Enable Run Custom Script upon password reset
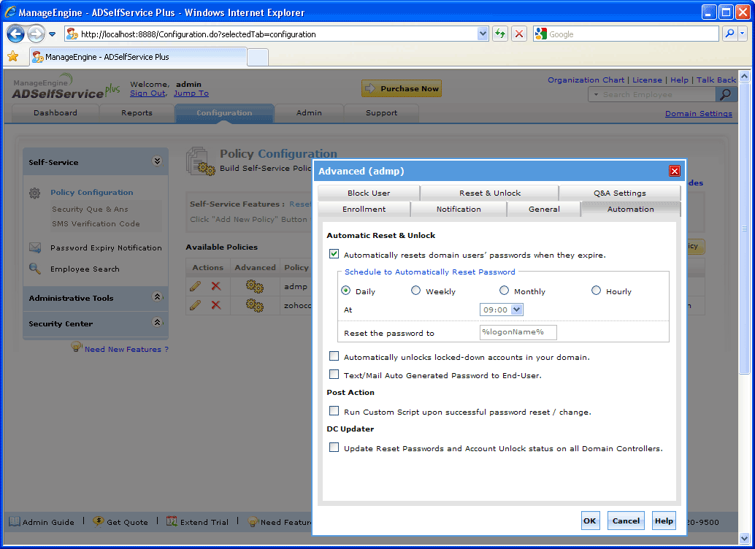The height and width of the screenshot is (549, 755). (x=334, y=411)
